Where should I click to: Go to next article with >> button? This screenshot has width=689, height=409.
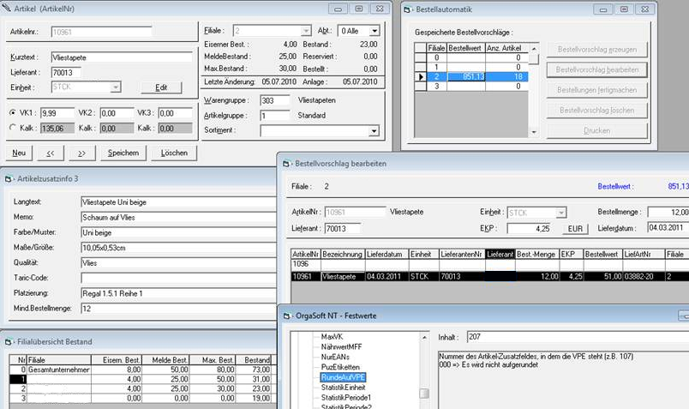pos(81,153)
